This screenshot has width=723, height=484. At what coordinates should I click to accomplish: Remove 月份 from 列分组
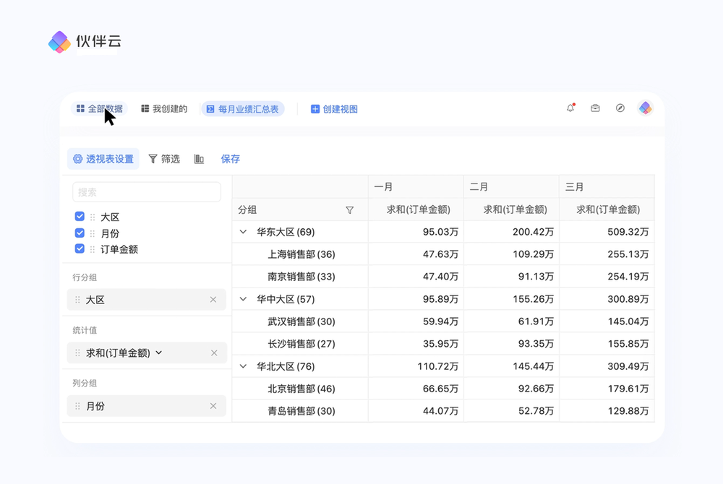[213, 406]
